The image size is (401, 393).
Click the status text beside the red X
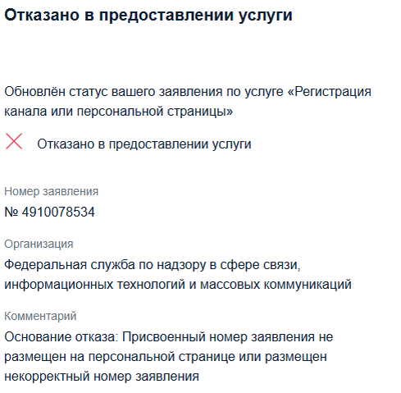[x=144, y=144]
